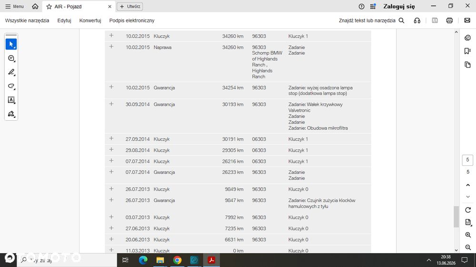Pick the highlighter pen tool
476x267 pixels.
[x=11, y=72]
